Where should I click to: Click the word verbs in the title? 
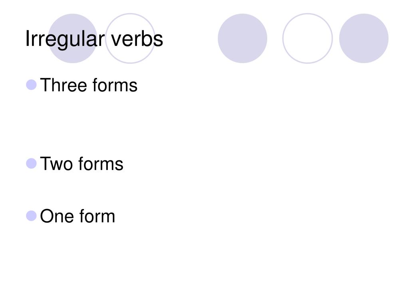(137, 39)
